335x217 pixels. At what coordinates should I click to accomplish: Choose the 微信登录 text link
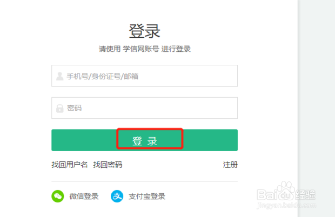[x=84, y=196]
